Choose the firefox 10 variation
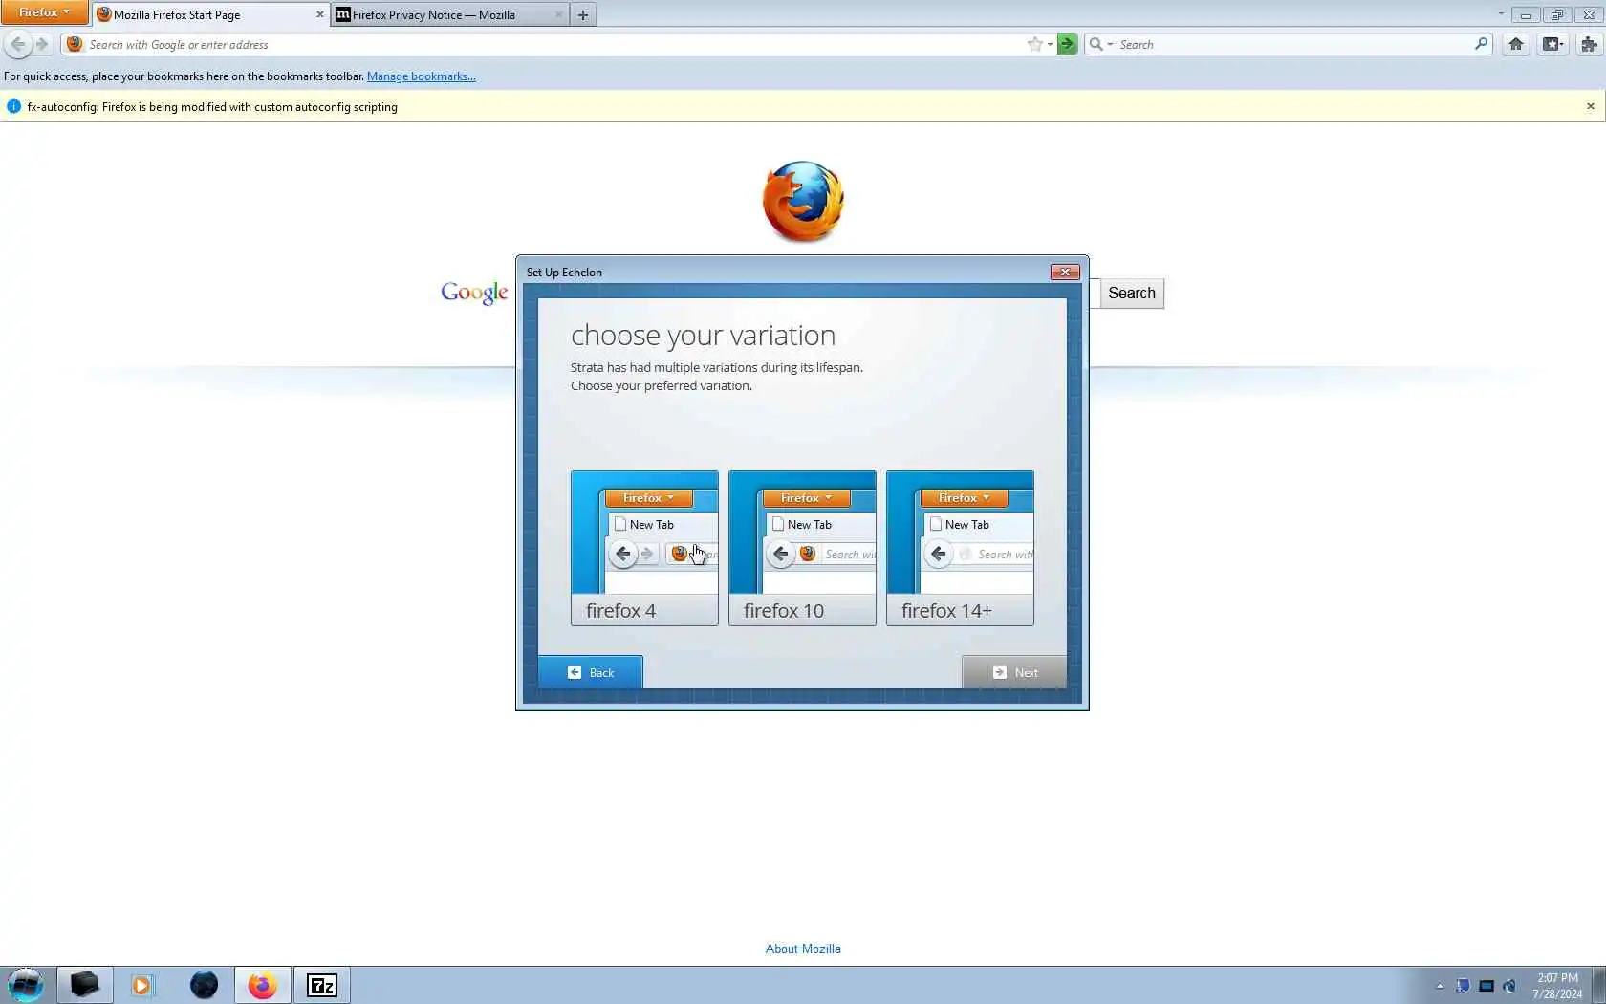 802,548
